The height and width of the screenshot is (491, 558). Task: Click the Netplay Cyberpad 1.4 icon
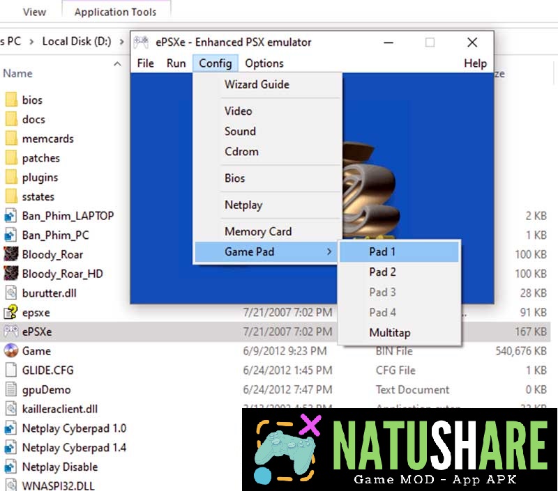(x=10, y=447)
